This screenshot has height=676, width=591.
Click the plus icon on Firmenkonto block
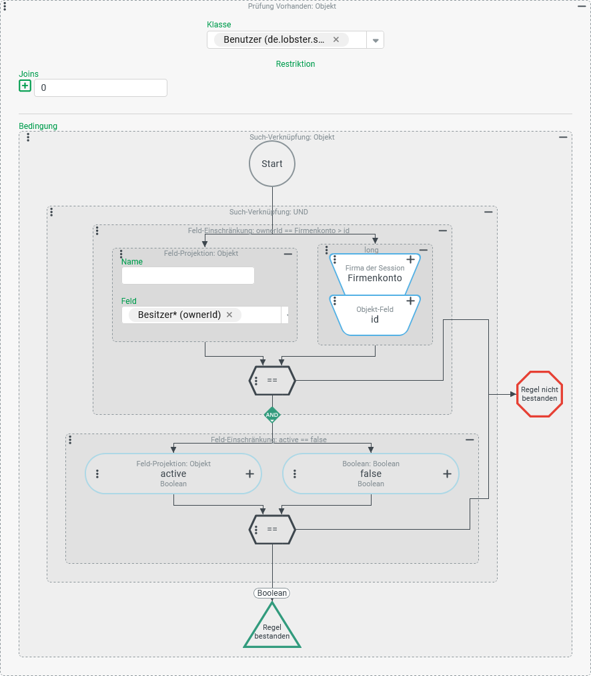click(x=411, y=260)
